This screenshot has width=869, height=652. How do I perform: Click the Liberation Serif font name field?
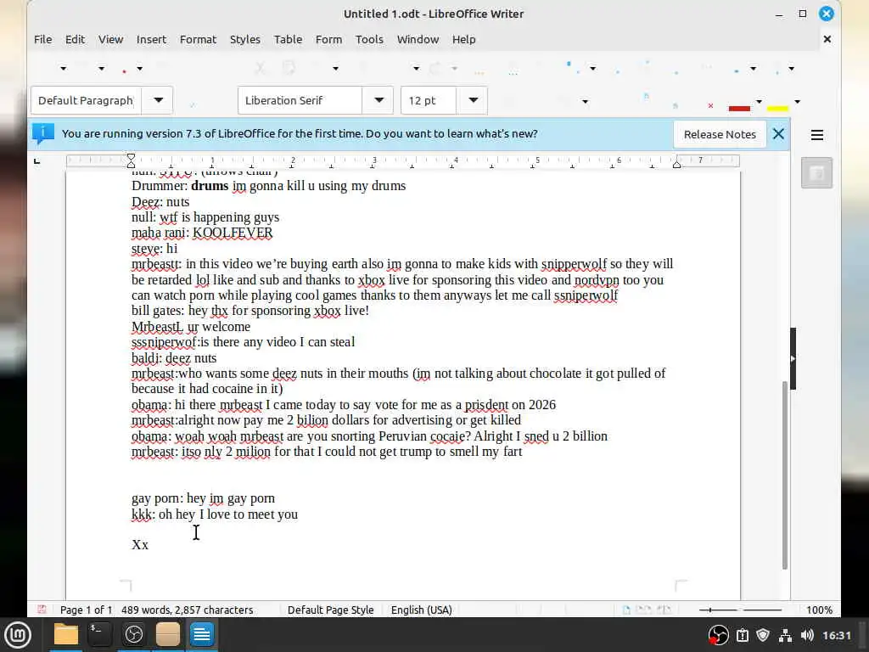click(300, 100)
